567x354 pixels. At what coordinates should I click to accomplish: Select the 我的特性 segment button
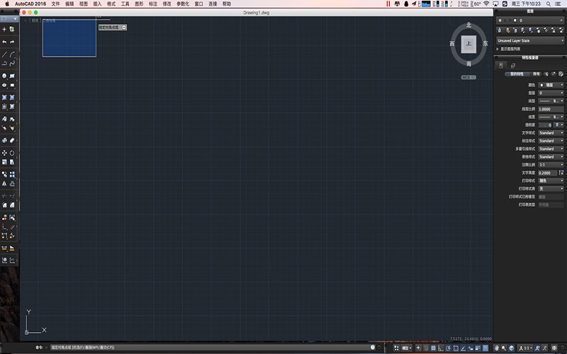(517, 74)
